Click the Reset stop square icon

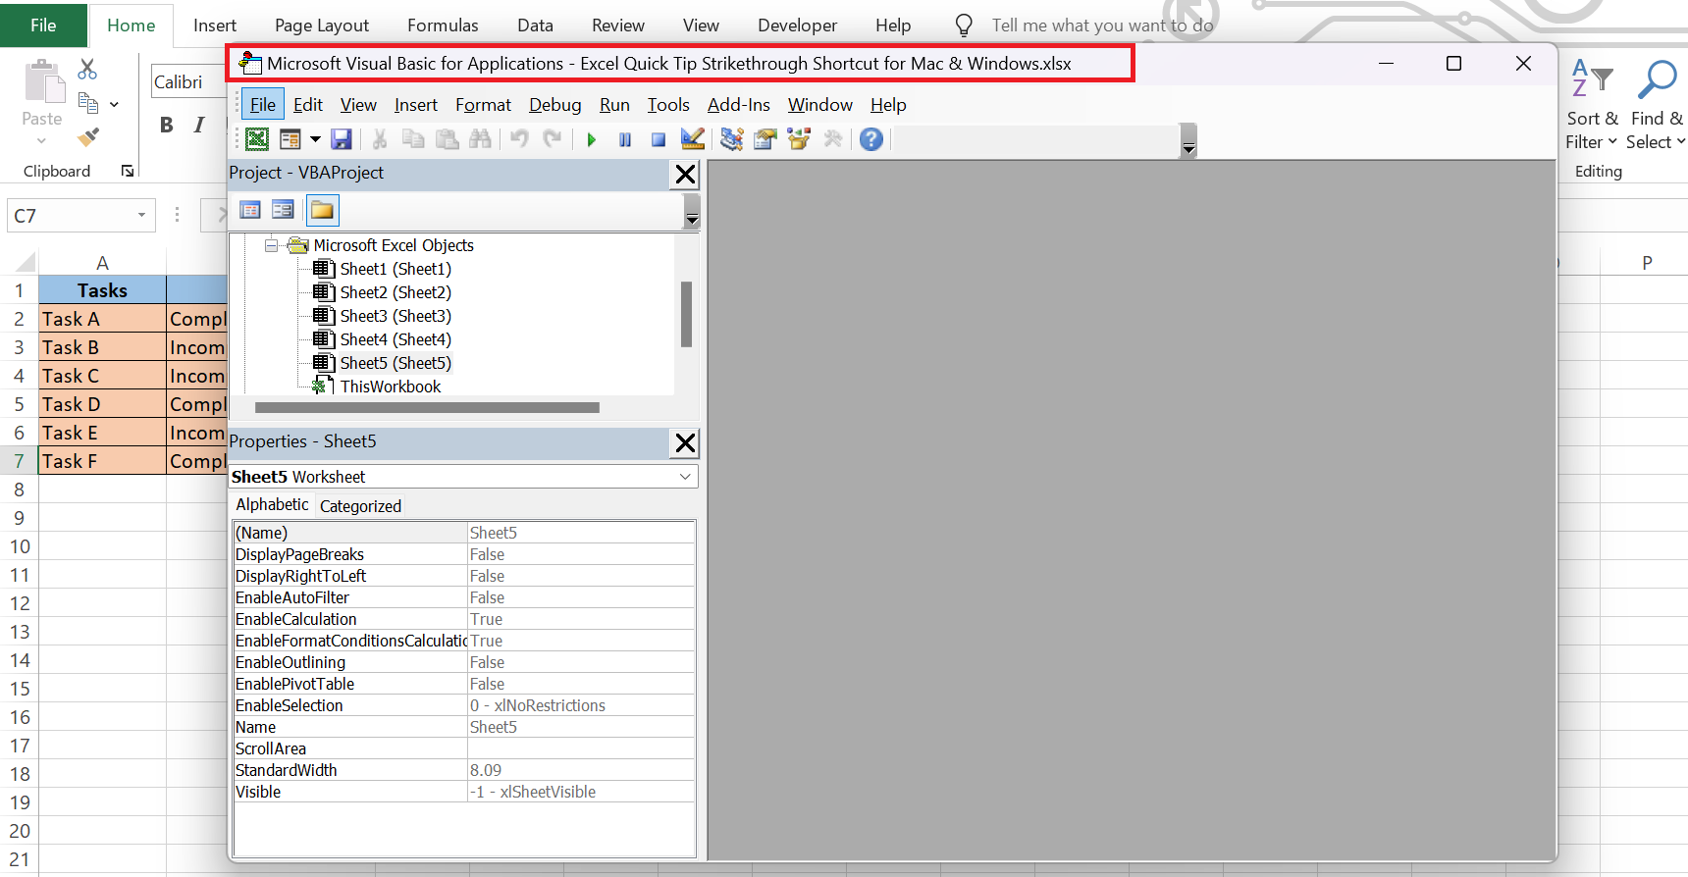click(x=659, y=139)
